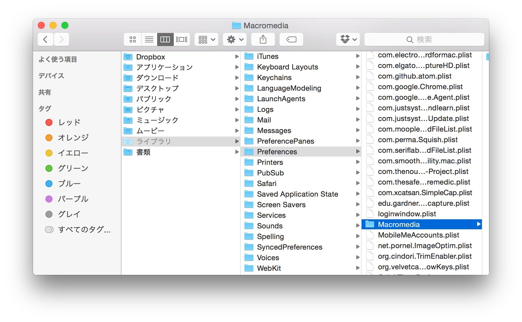The width and height of the screenshot is (522, 322).
Task: Select com.perma.Squish.plist file
Action: click(x=422, y=140)
